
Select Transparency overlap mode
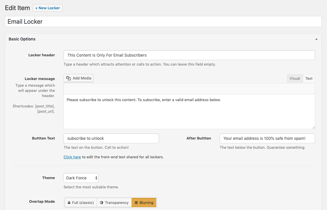click(114, 203)
